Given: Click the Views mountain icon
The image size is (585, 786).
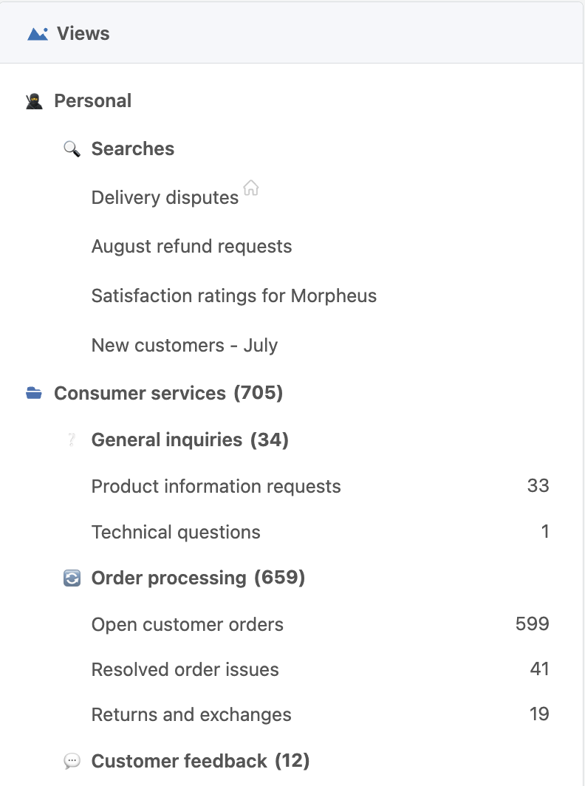Looking at the screenshot, I should pyautogui.click(x=38, y=34).
